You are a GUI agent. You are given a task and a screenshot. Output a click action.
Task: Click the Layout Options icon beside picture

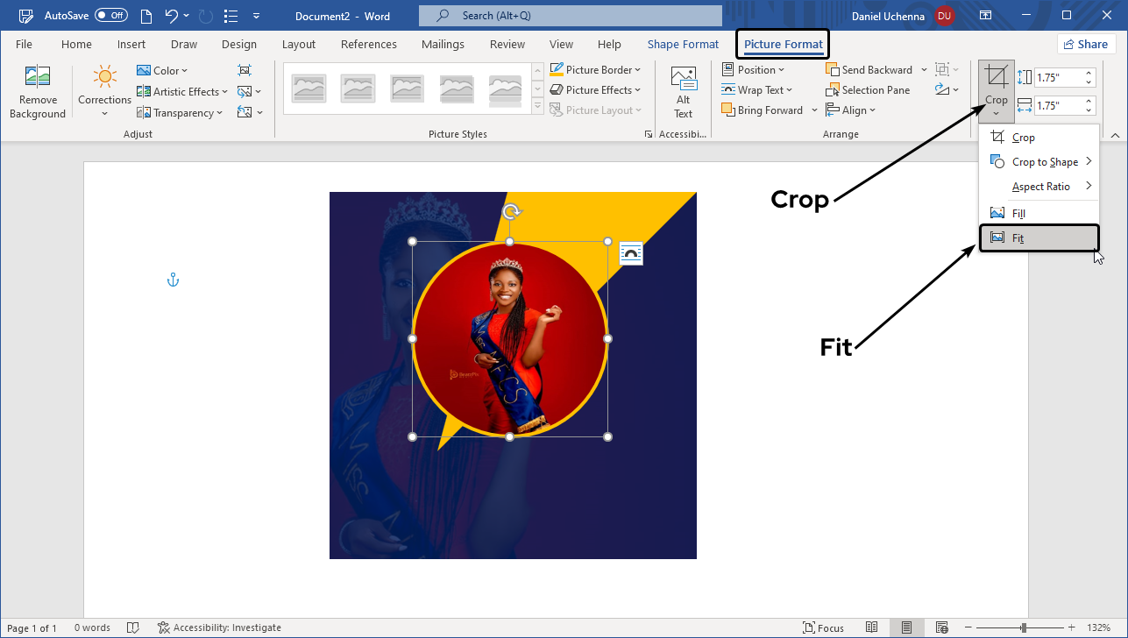(631, 253)
